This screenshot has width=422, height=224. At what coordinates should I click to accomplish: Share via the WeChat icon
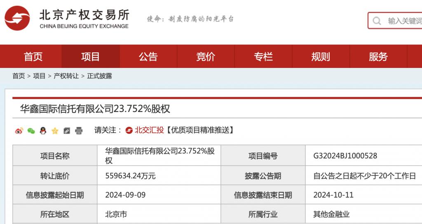tap(31, 131)
